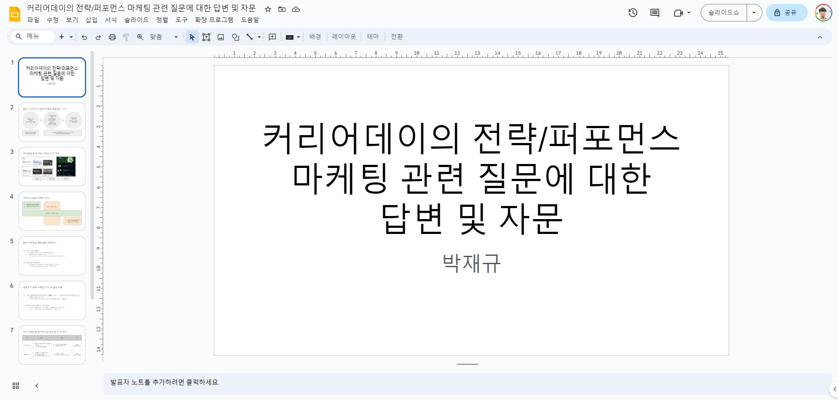Open input tools keyboard icon
838x401 pixels.
click(289, 37)
